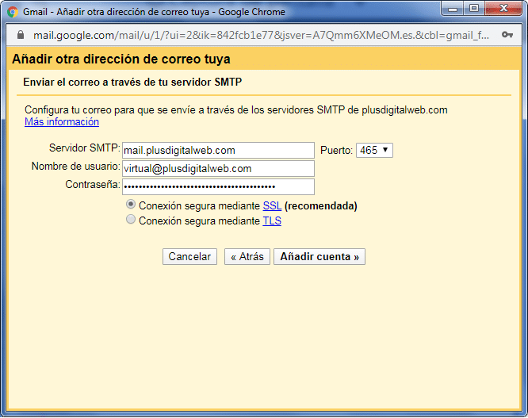Choose the TLS secure connection radio button
528x418 pixels.
click(x=131, y=221)
